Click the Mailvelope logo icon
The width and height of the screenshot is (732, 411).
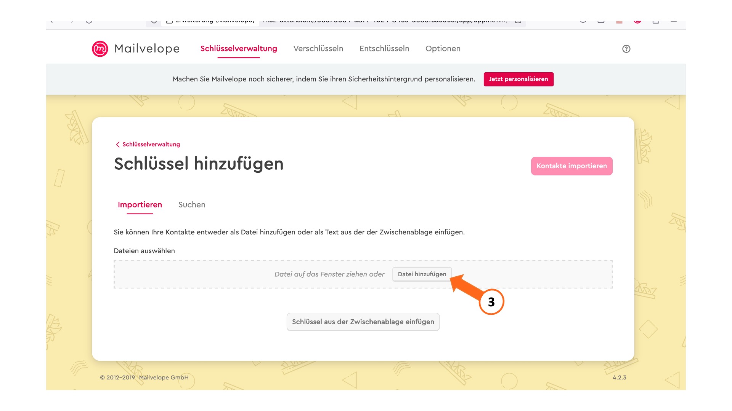[x=100, y=49]
